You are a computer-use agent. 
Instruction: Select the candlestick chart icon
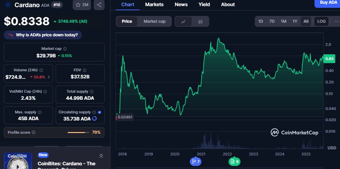pyautogui.click(x=200, y=21)
